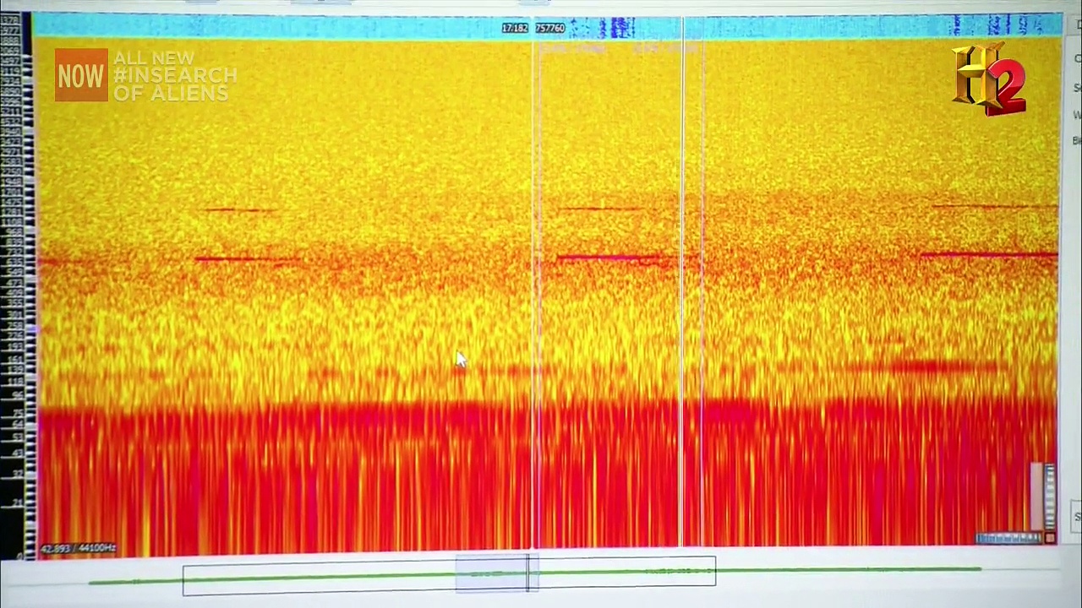Click the playhead marker in the overview strip
This screenshot has height=608, width=1082.
pos(528,573)
